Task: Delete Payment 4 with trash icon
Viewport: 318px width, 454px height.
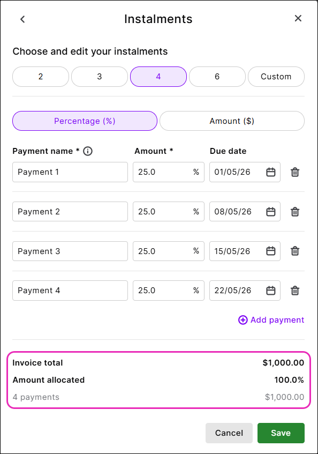Action: [295, 291]
